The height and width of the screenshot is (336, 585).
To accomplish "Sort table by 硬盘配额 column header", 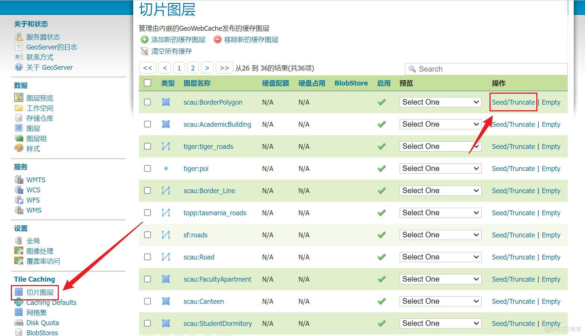I will point(276,83).
